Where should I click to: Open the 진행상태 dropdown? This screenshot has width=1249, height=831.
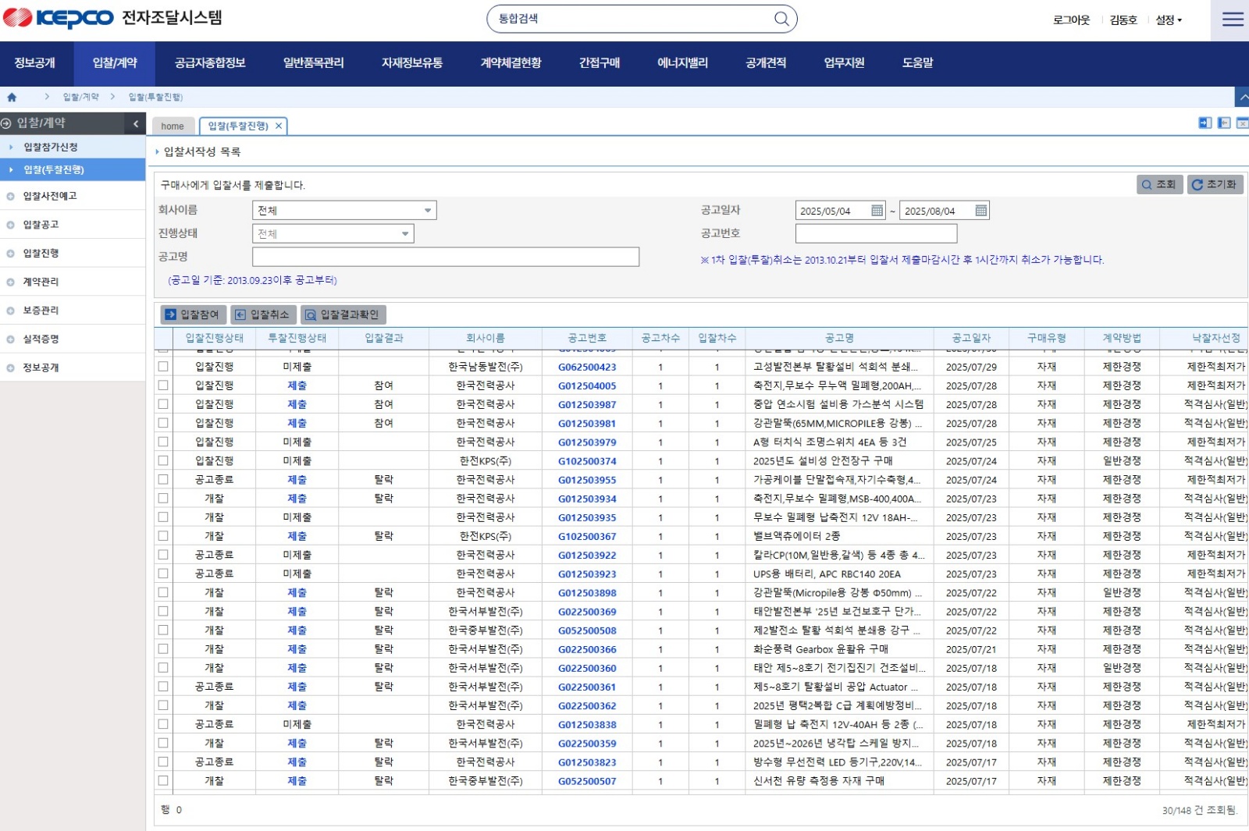[333, 234]
